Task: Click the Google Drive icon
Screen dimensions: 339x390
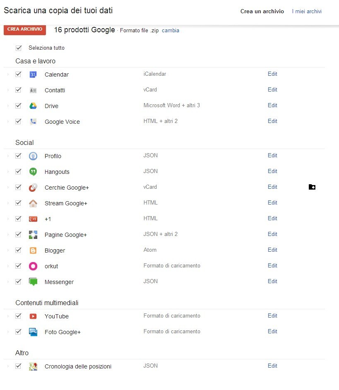Action: [x=33, y=106]
